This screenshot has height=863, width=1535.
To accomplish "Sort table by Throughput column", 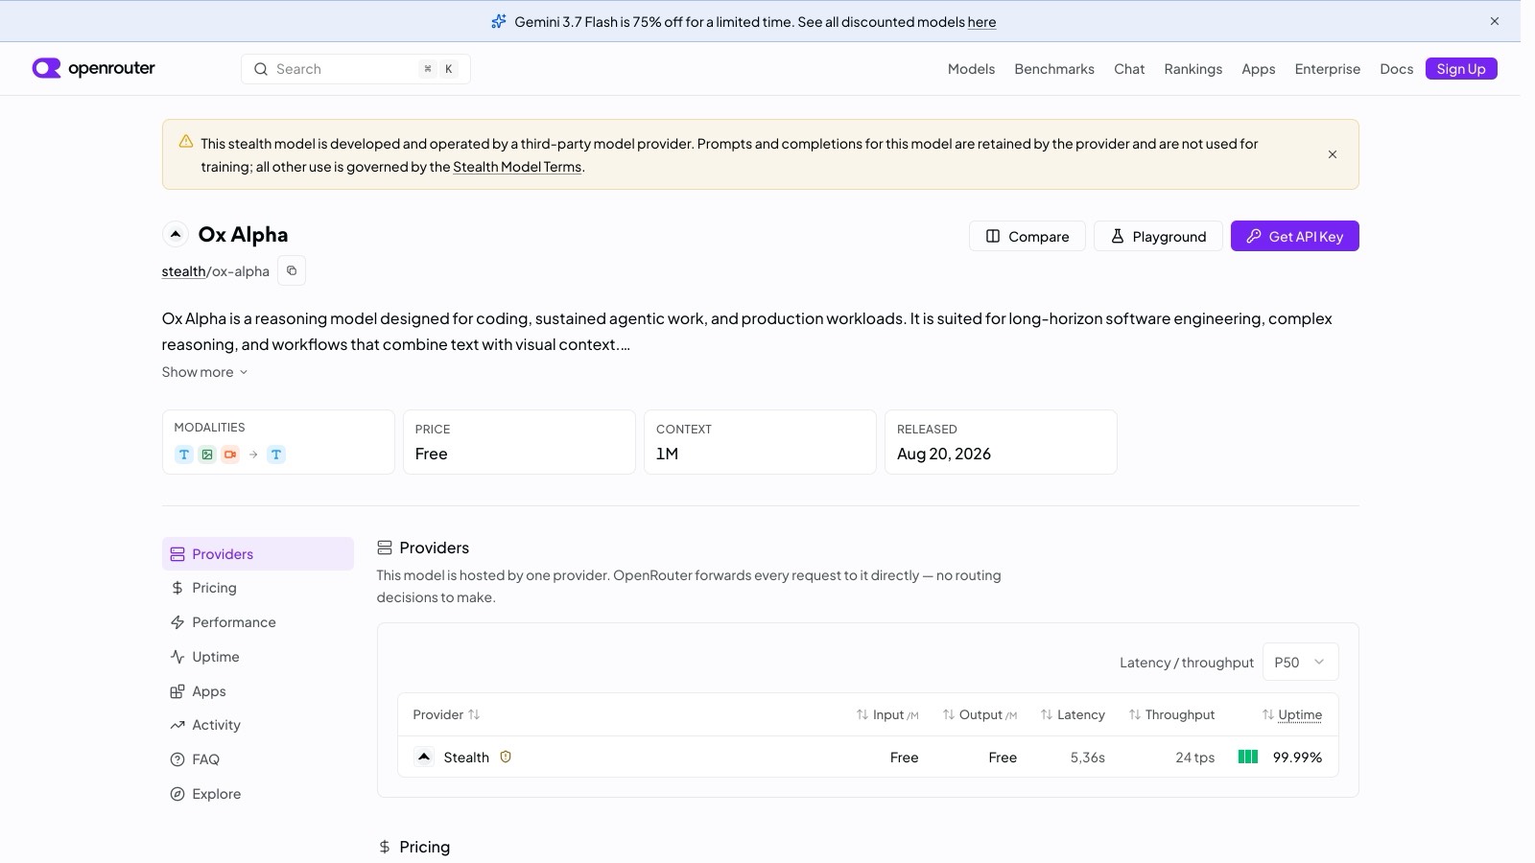I will 1171,714.
